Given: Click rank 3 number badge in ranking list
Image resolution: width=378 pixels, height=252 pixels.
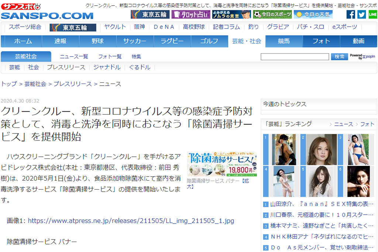Looking at the screenshot, I should pos(265,226).
